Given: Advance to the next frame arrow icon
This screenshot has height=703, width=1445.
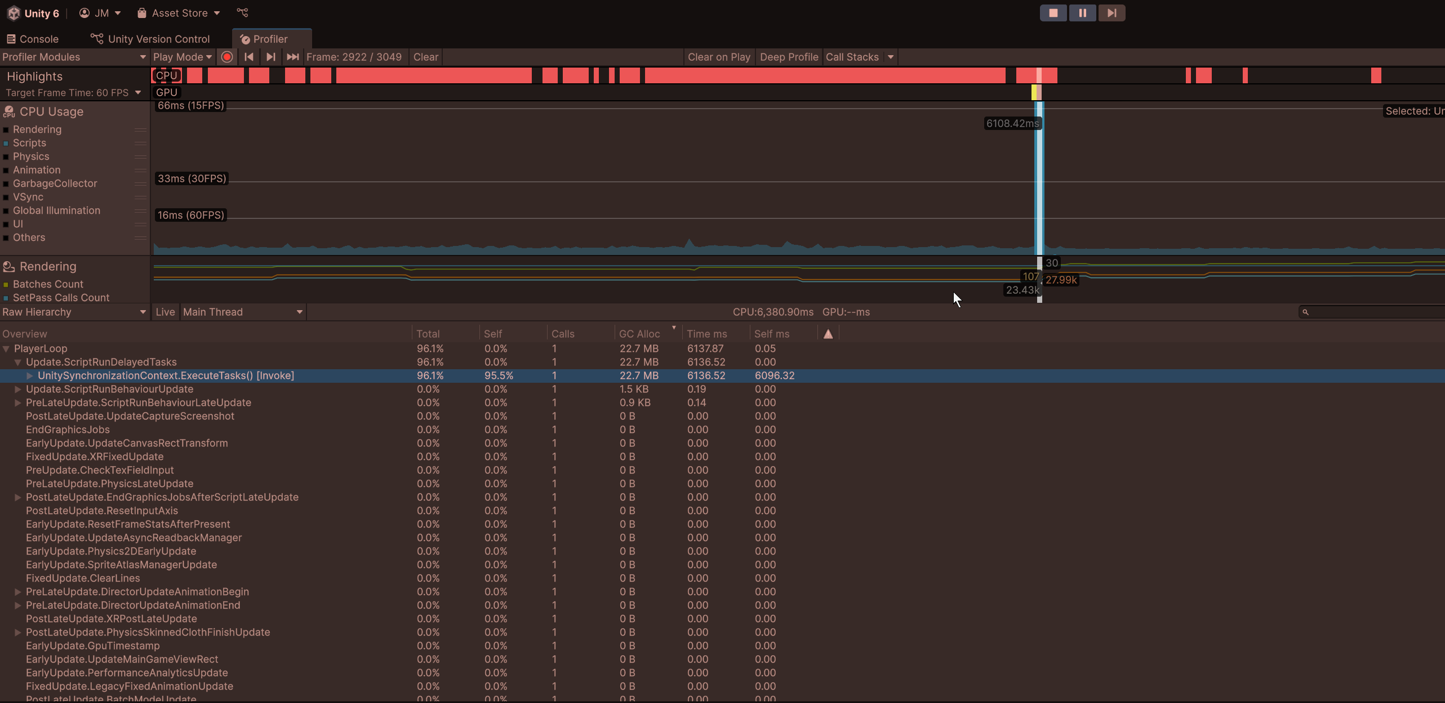Looking at the screenshot, I should pyautogui.click(x=270, y=57).
